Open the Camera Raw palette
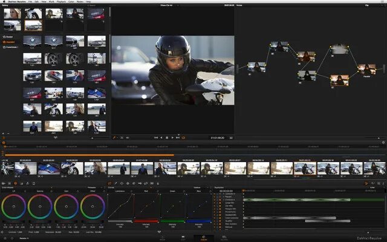Screen dimensions: 387x242 click(x=4, y=183)
